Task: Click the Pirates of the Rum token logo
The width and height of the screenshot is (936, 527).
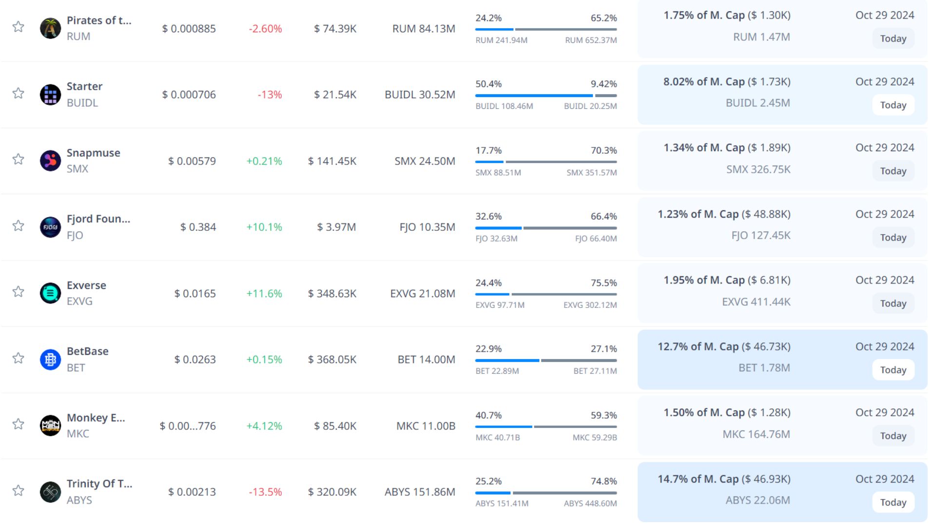Action: (x=50, y=28)
